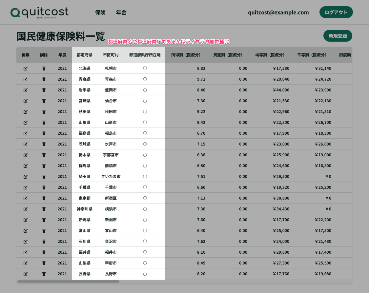Edit the 神奈川県 横浜市 row
369x293 pixels.
tap(25, 209)
